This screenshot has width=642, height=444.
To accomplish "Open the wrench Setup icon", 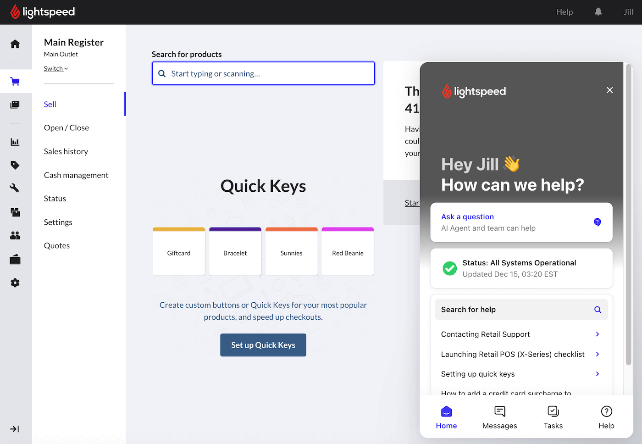I will coord(15,188).
